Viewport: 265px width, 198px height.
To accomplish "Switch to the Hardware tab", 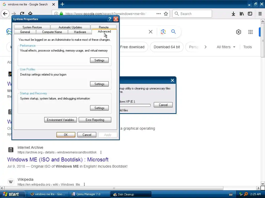I will pos(80,32).
